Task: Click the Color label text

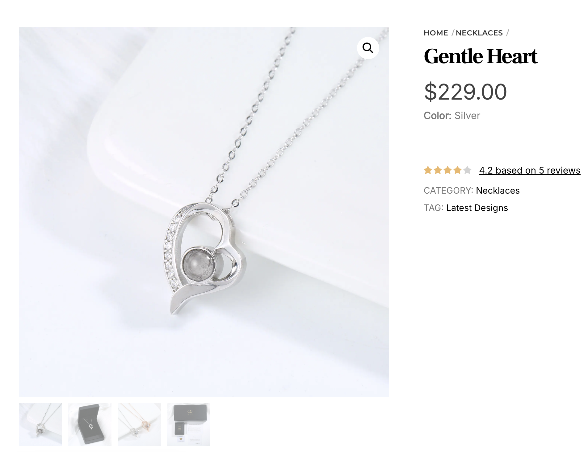Action: [x=438, y=116]
